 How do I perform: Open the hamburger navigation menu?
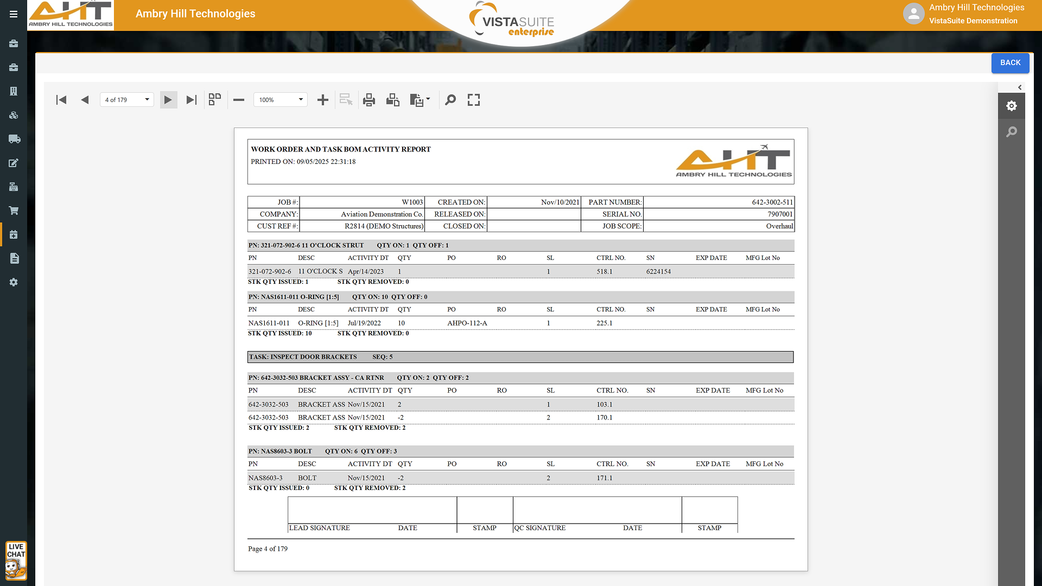[x=14, y=14]
